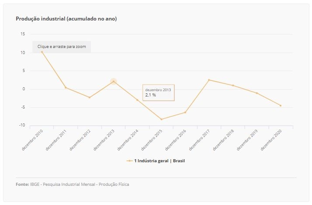Image resolution: width=312 pixels, height=205 pixels.
Task: Click the dezembro 2015 axis label
Action: pos(152,140)
